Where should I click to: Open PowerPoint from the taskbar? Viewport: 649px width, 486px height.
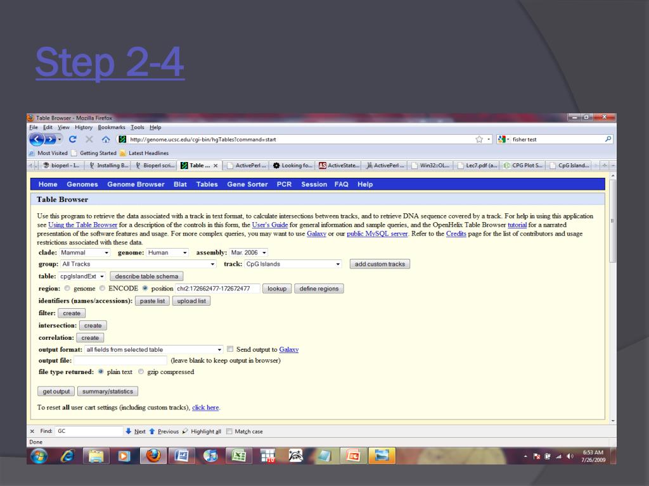point(353,456)
